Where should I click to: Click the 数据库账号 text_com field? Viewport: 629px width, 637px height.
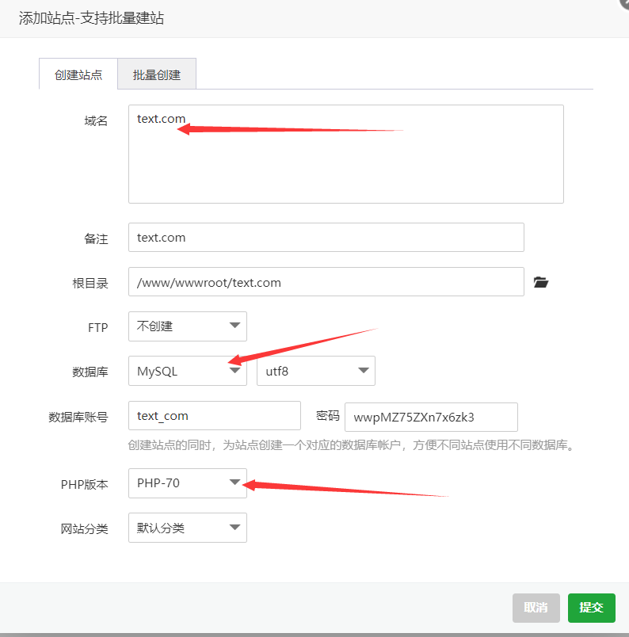[x=214, y=416]
